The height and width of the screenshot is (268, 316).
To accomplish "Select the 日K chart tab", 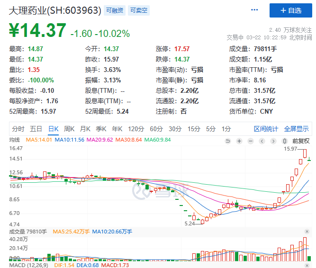I will pyautogui.click(x=54, y=129).
